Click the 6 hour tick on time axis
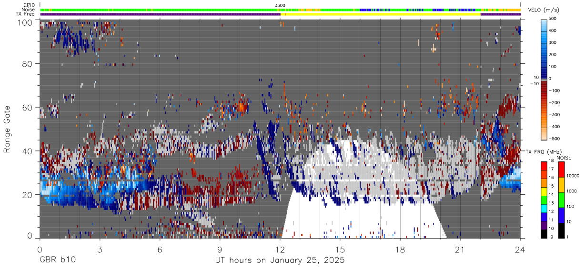 pos(160,249)
